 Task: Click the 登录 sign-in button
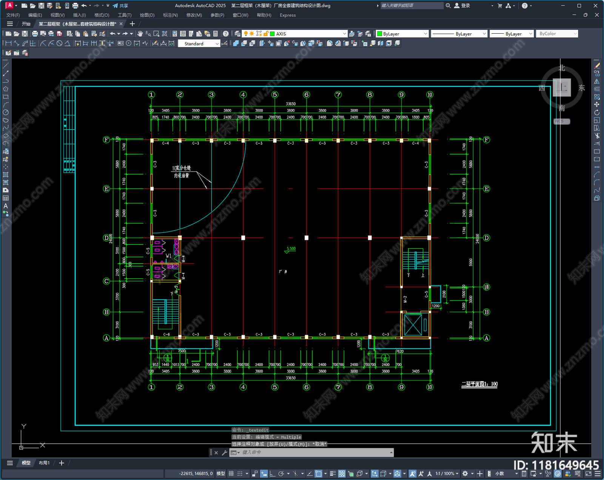[x=462, y=6]
